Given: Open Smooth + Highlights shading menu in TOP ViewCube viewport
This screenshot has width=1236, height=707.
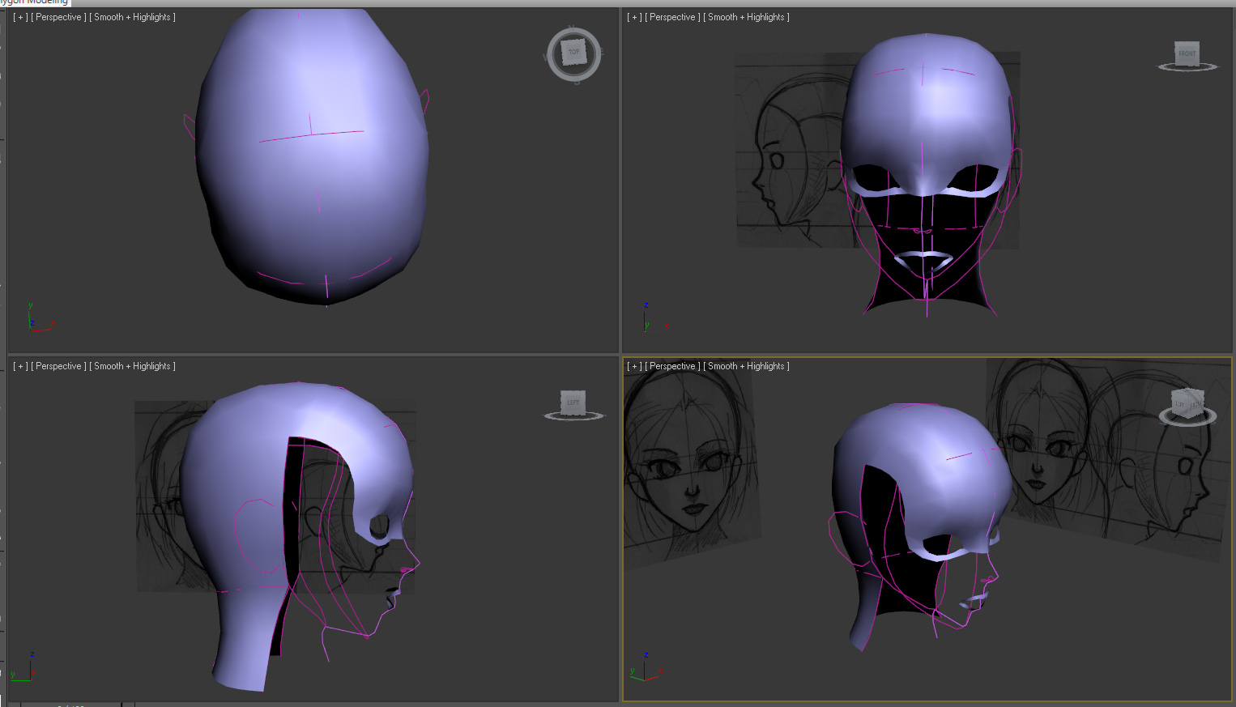Looking at the screenshot, I should tap(132, 17).
